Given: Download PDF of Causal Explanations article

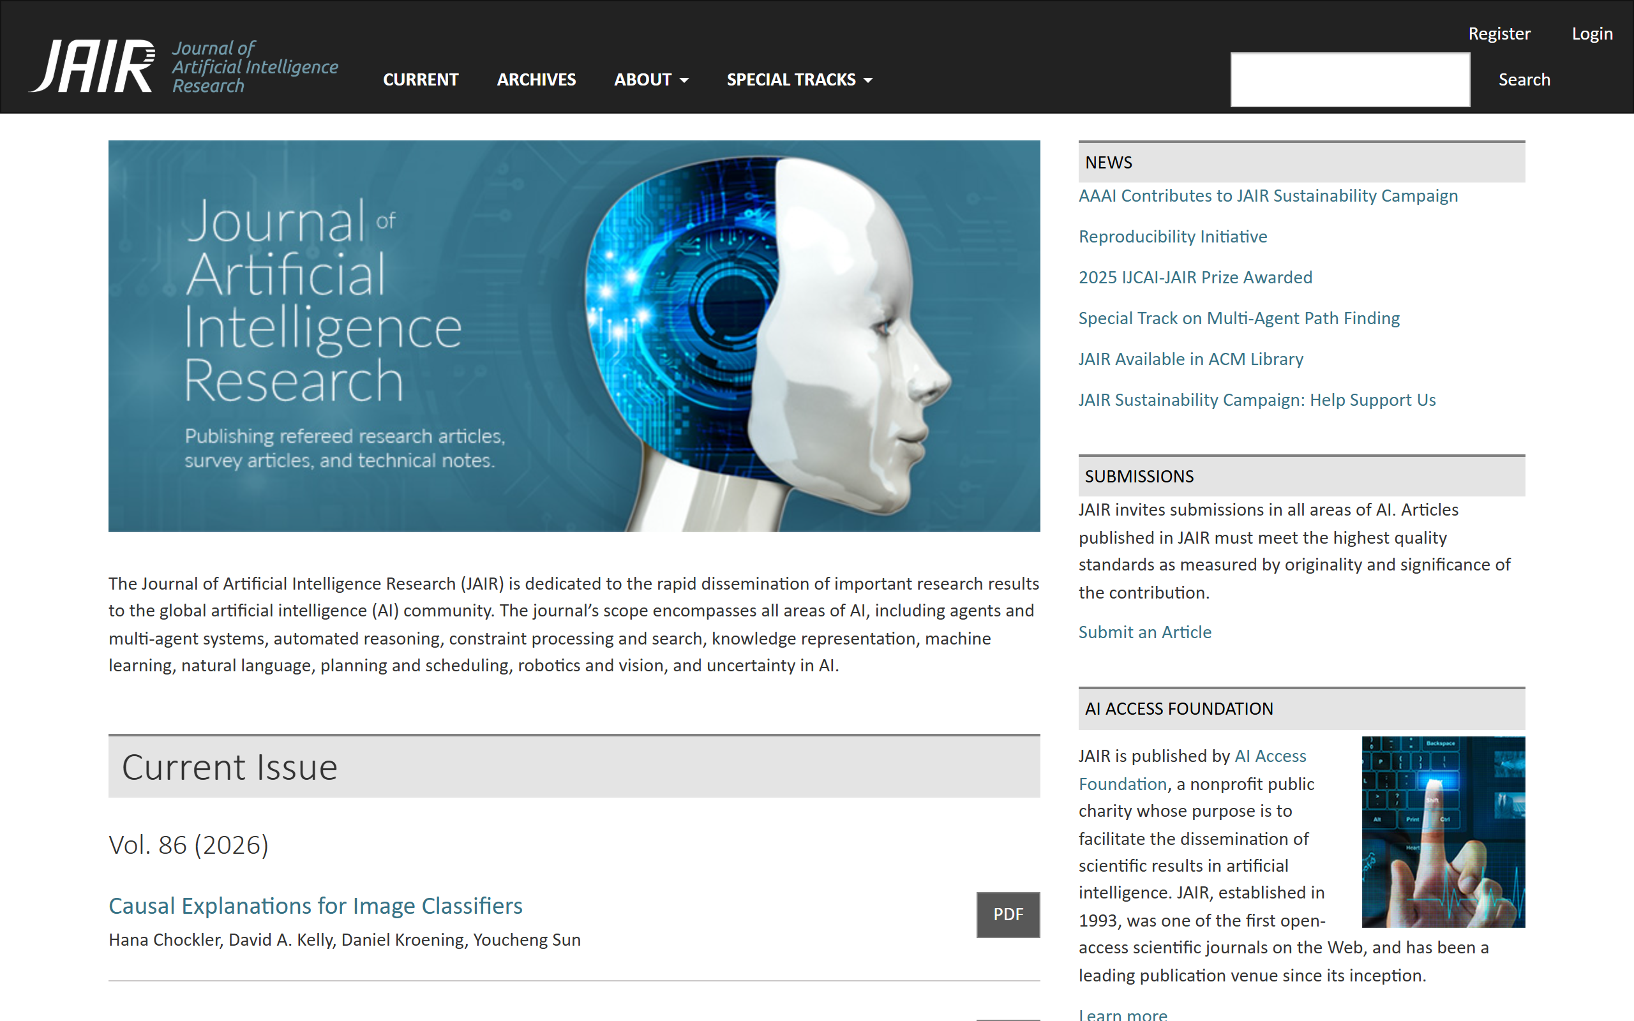Looking at the screenshot, I should 1008,914.
